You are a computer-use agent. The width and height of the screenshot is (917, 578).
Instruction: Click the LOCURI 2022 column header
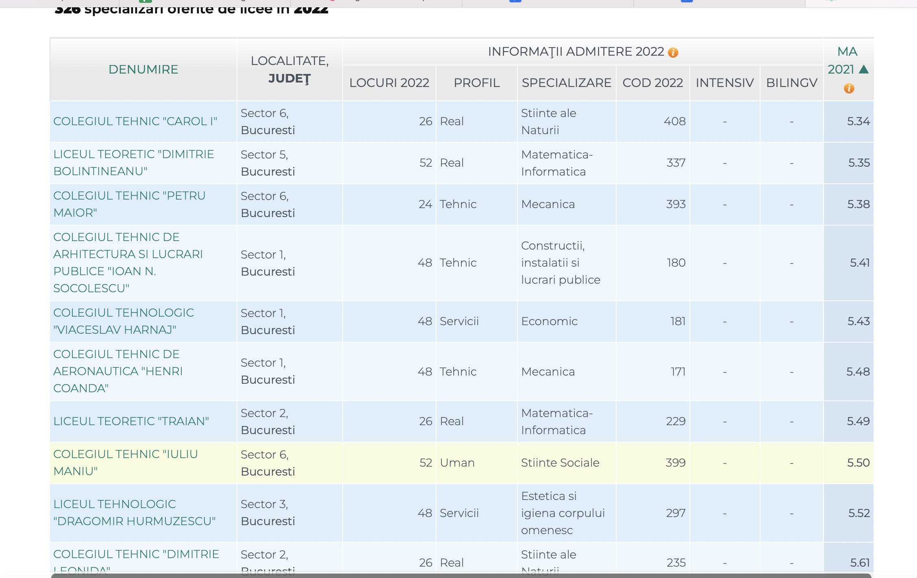coord(389,83)
